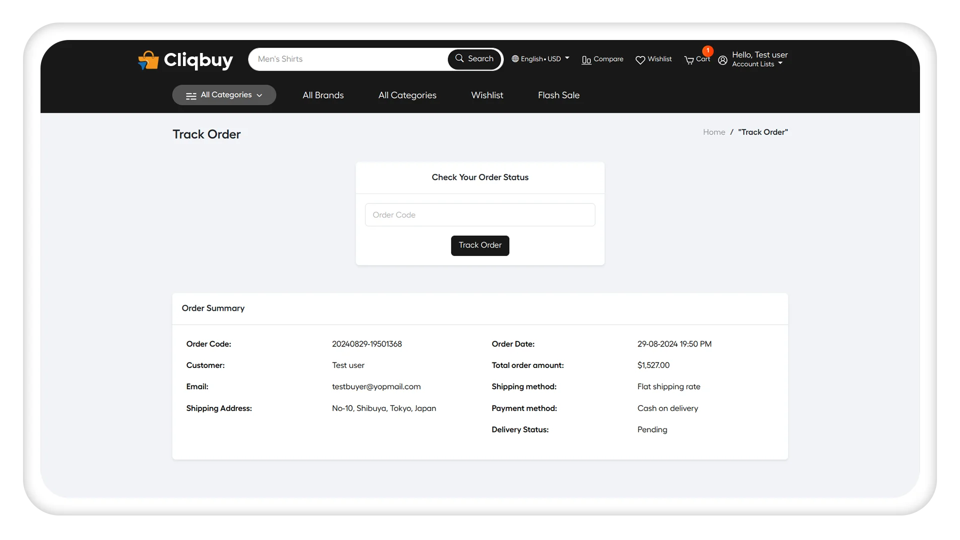Viewport: 960px width, 540px height.
Task: Click the Wishlist heart icon
Action: [640, 59]
